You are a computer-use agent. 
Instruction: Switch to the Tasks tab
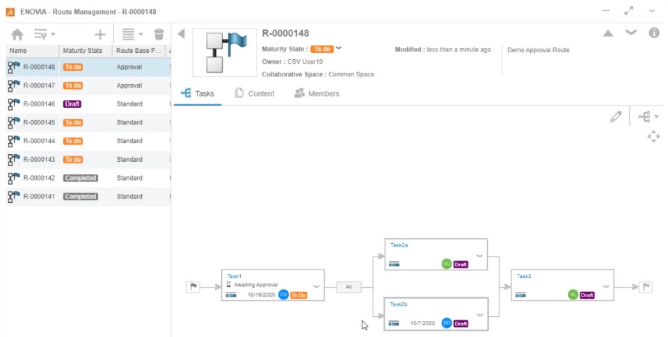coord(198,94)
